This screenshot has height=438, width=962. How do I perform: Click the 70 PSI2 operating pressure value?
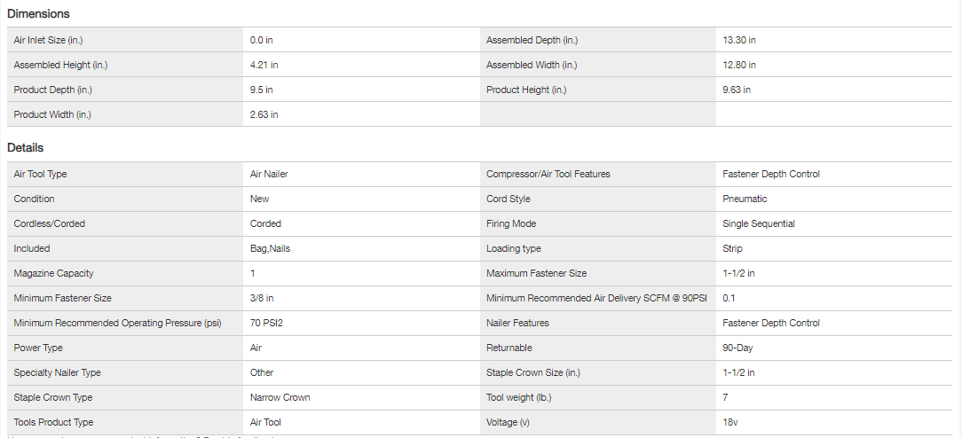(266, 323)
